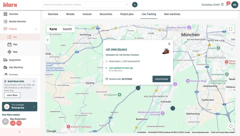The width and height of the screenshot is (240, 136).
Task: Click the Rentals Overview list icon in the sidebar
Action: (x=5, y=22)
